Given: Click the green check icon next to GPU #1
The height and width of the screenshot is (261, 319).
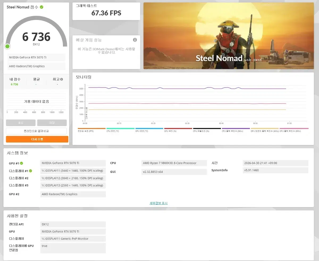Looking at the screenshot, I should 22,163.
